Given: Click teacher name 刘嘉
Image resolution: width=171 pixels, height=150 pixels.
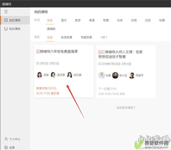Looking at the screenshot, I should 108,75.
